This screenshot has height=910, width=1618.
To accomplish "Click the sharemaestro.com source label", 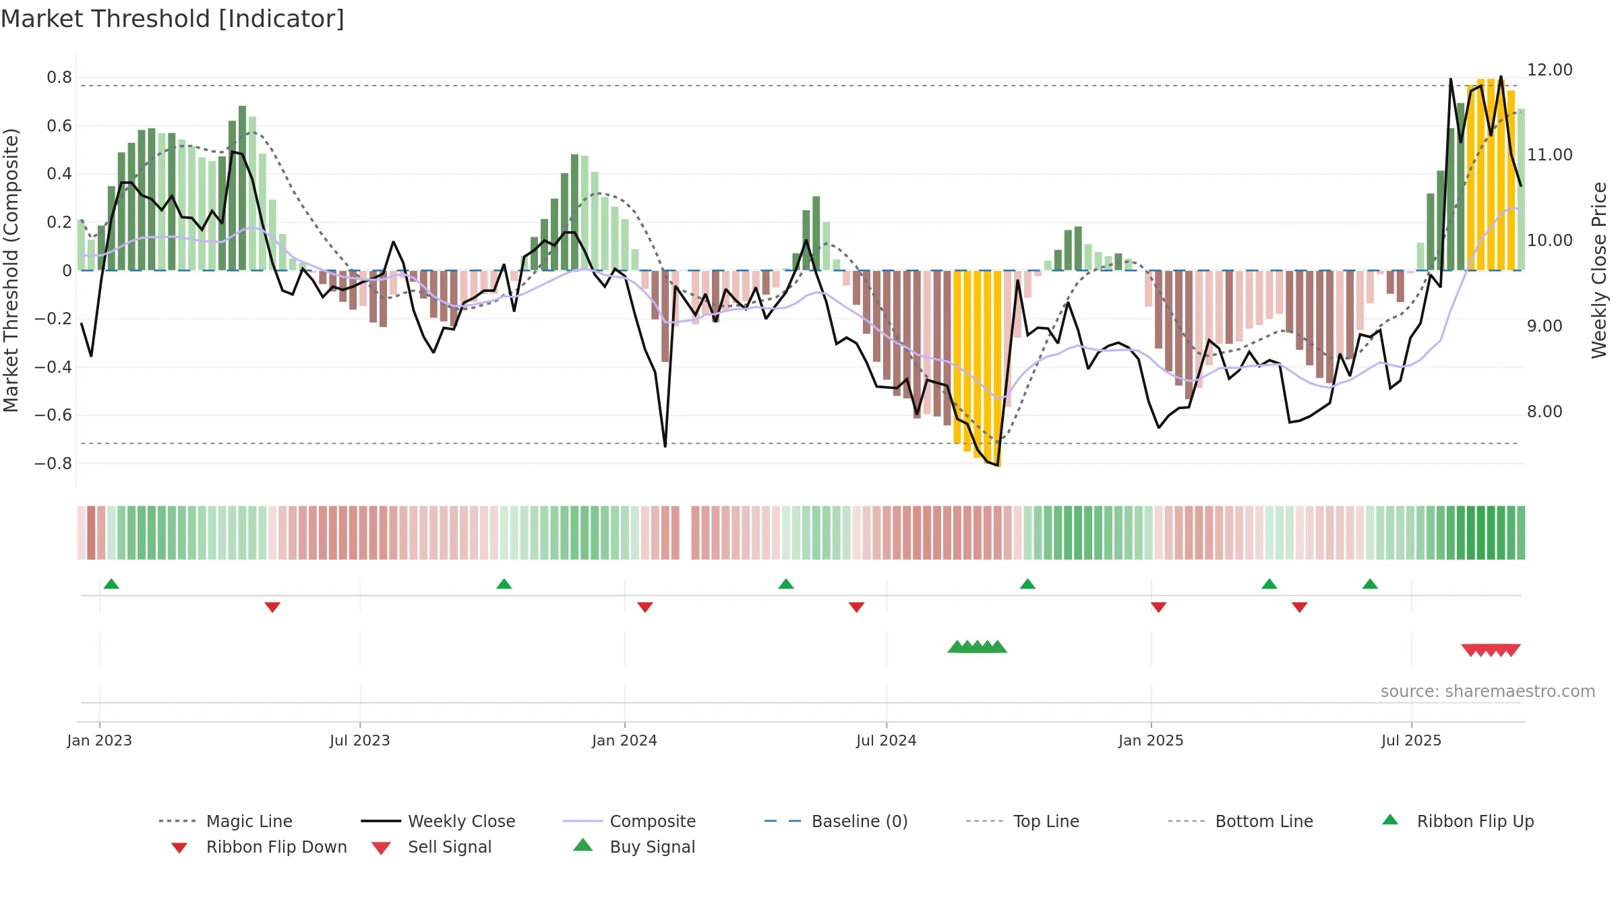I will [x=1487, y=692].
